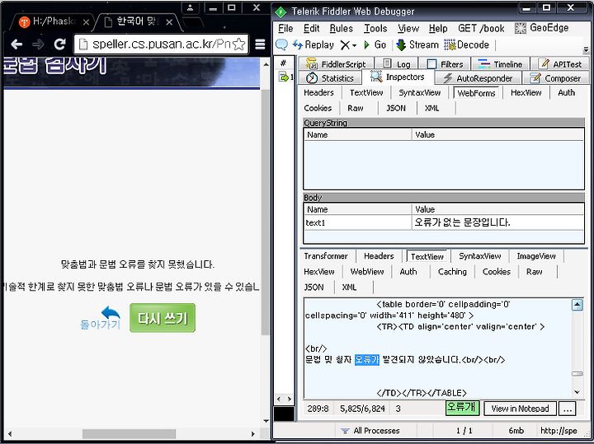594x444 pixels.
Task: Select response Caching tab
Action: point(452,272)
